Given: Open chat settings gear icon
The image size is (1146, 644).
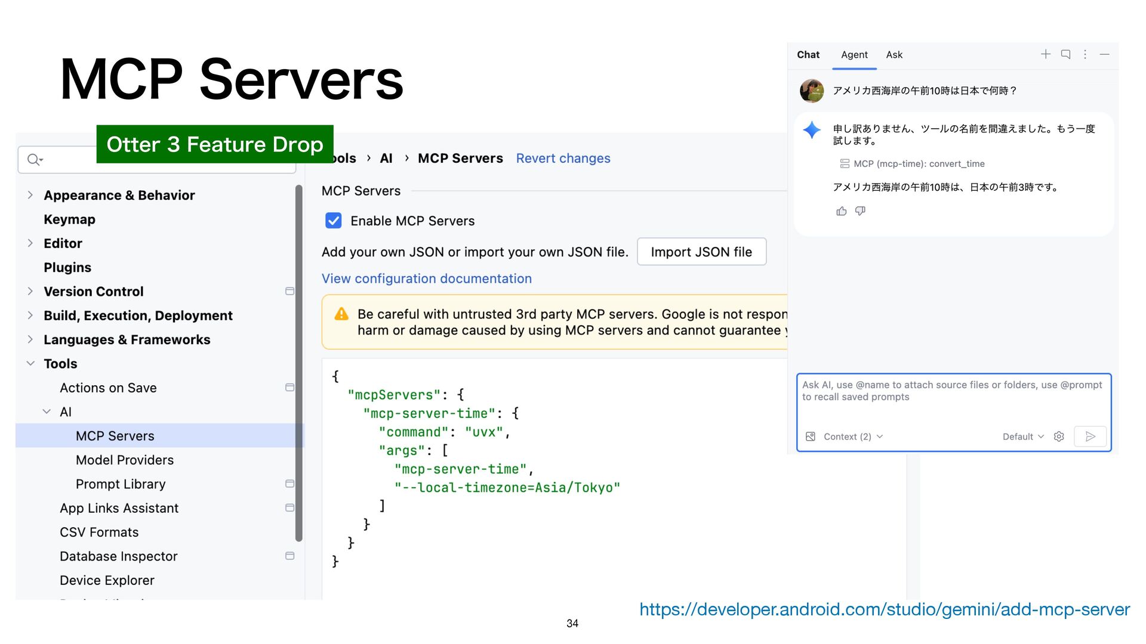Looking at the screenshot, I should click(1059, 436).
